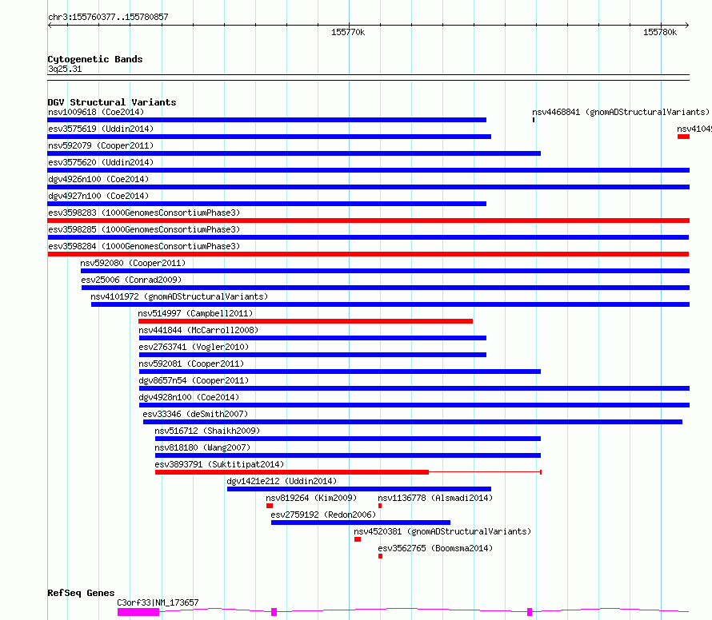The width and height of the screenshot is (712, 620).
Task: Click dgv8657n54 (Cooper2011) label
Action: pos(194,380)
